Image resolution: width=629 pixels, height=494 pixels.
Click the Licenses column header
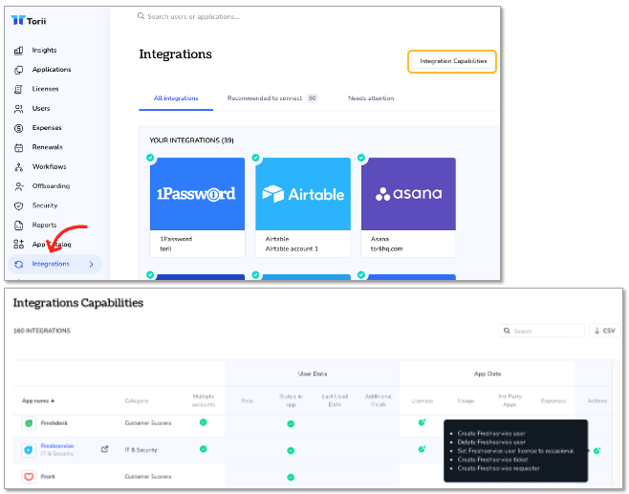(x=422, y=401)
